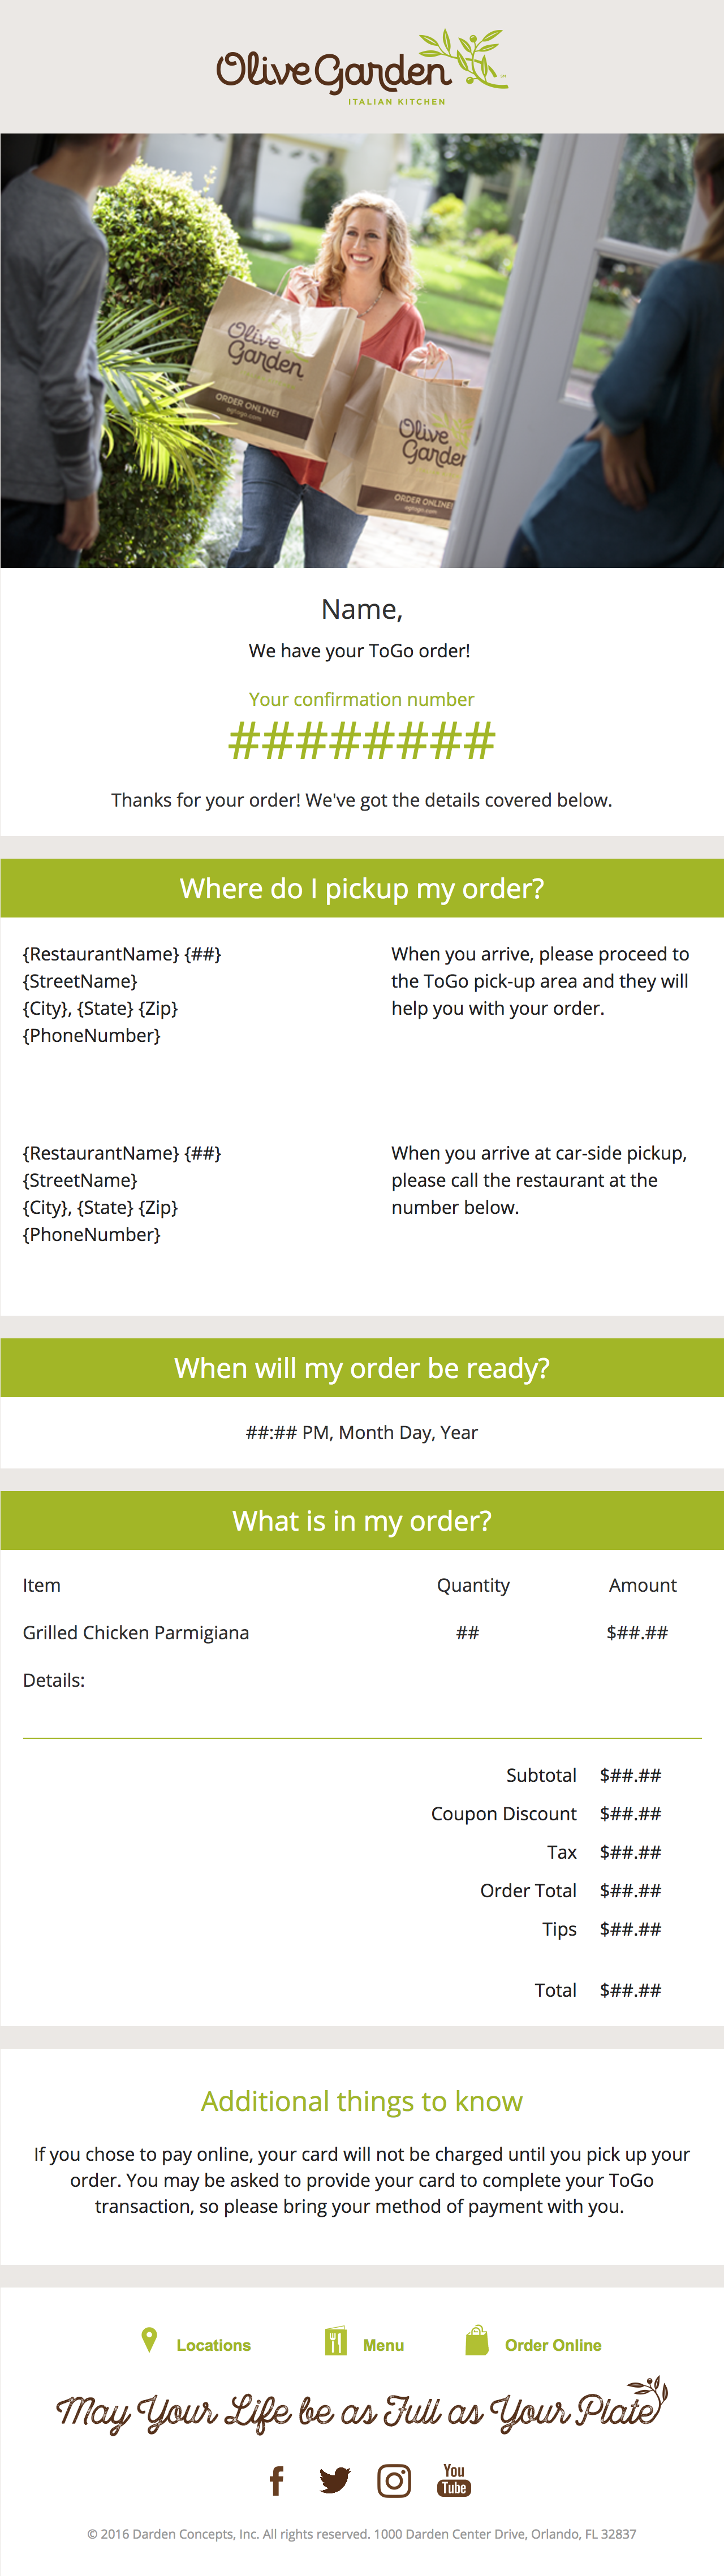Image resolution: width=724 pixels, height=2576 pixels.
Task: Click the 'Additional things to know' heading
Action: tap(362, 2101)
